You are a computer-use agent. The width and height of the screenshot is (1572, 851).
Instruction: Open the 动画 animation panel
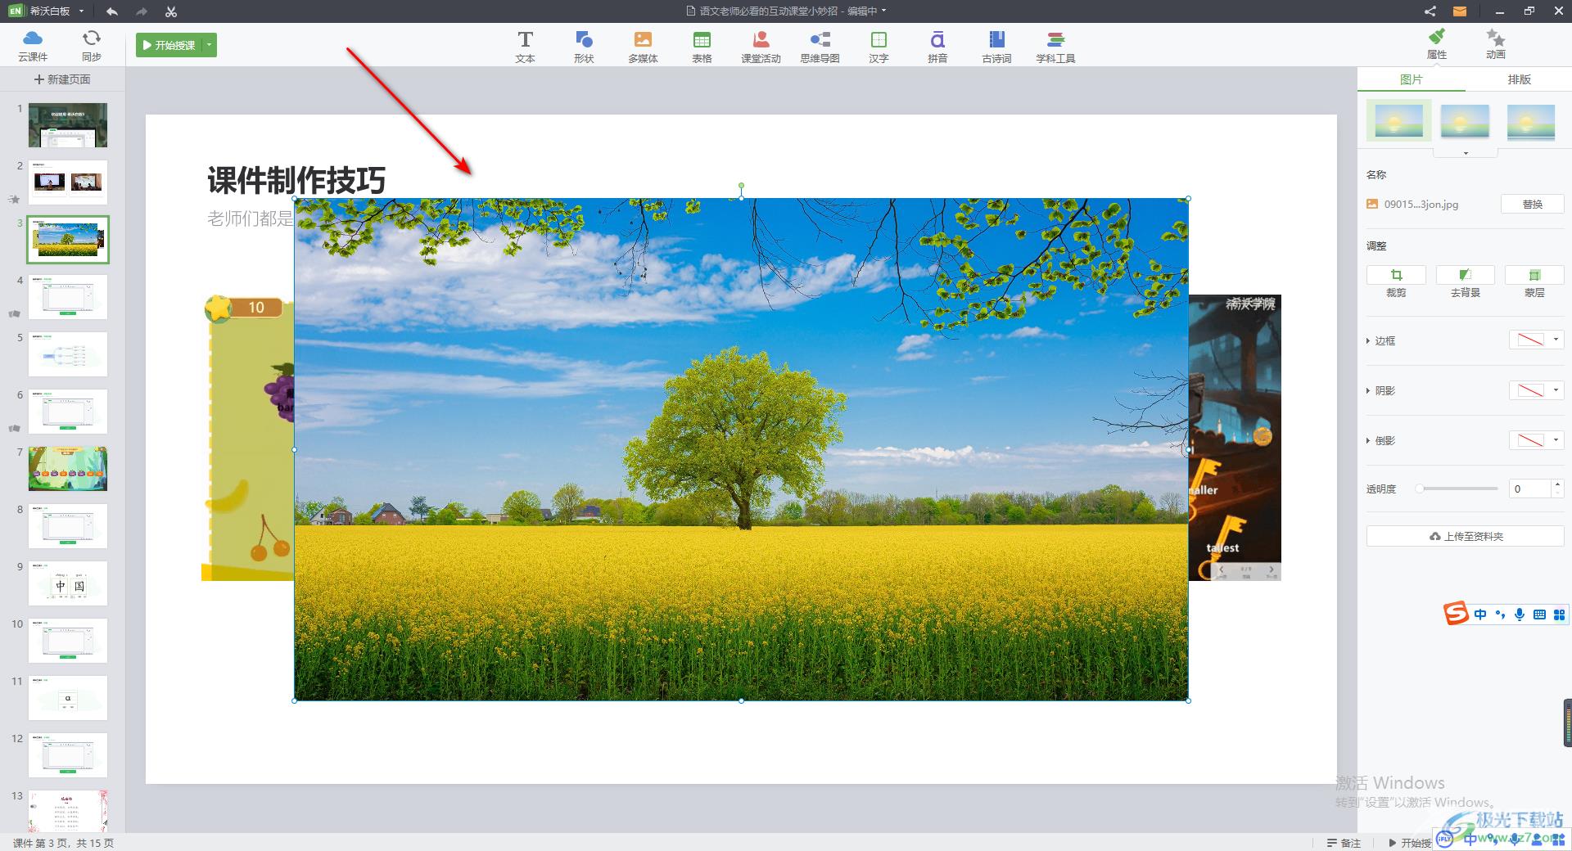(1496, 44)
